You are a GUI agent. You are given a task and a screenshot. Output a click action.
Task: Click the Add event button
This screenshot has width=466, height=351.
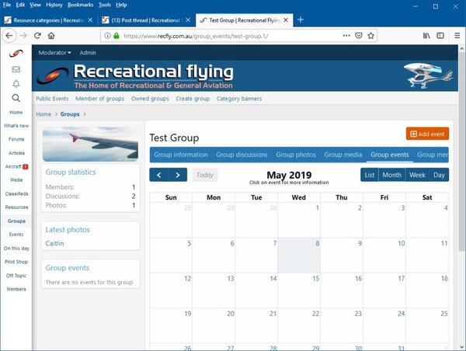[x=427, y=134]
